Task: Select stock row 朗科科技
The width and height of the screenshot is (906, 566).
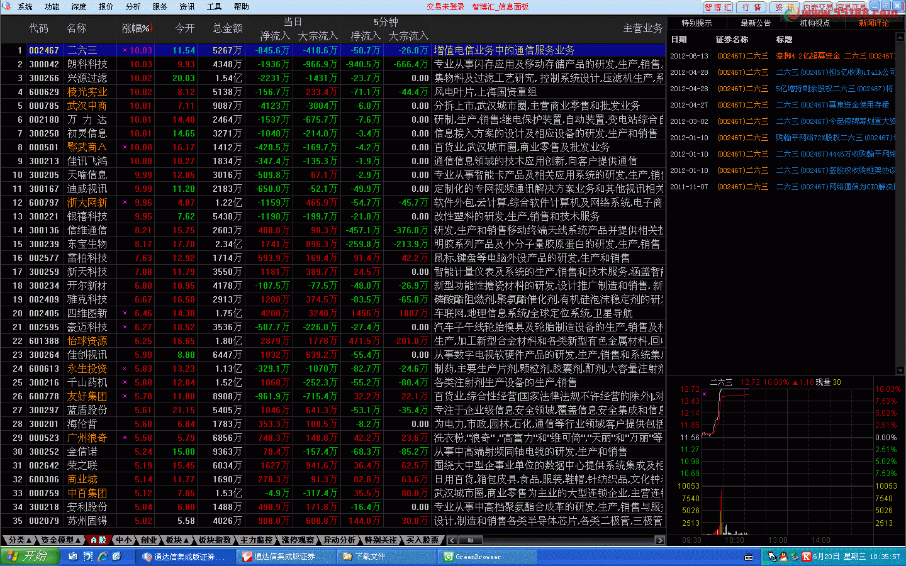Action: 333,64
